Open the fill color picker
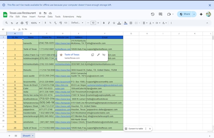214x138 pixels. 126,23
